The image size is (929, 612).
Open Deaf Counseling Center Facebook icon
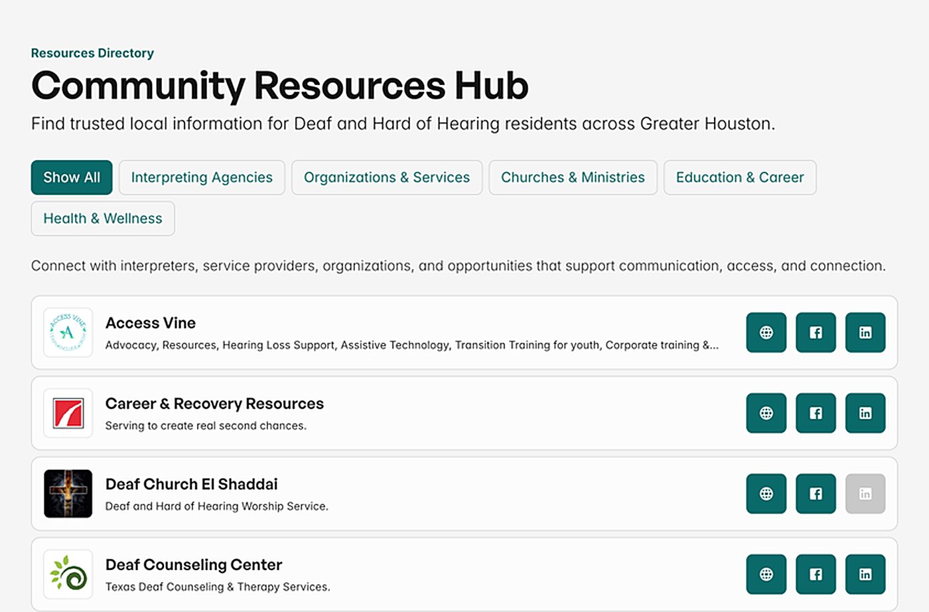(x=816, y=574)
